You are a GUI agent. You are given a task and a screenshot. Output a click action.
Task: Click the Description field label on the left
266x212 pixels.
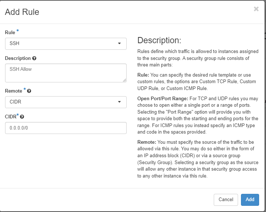(17, 58)
